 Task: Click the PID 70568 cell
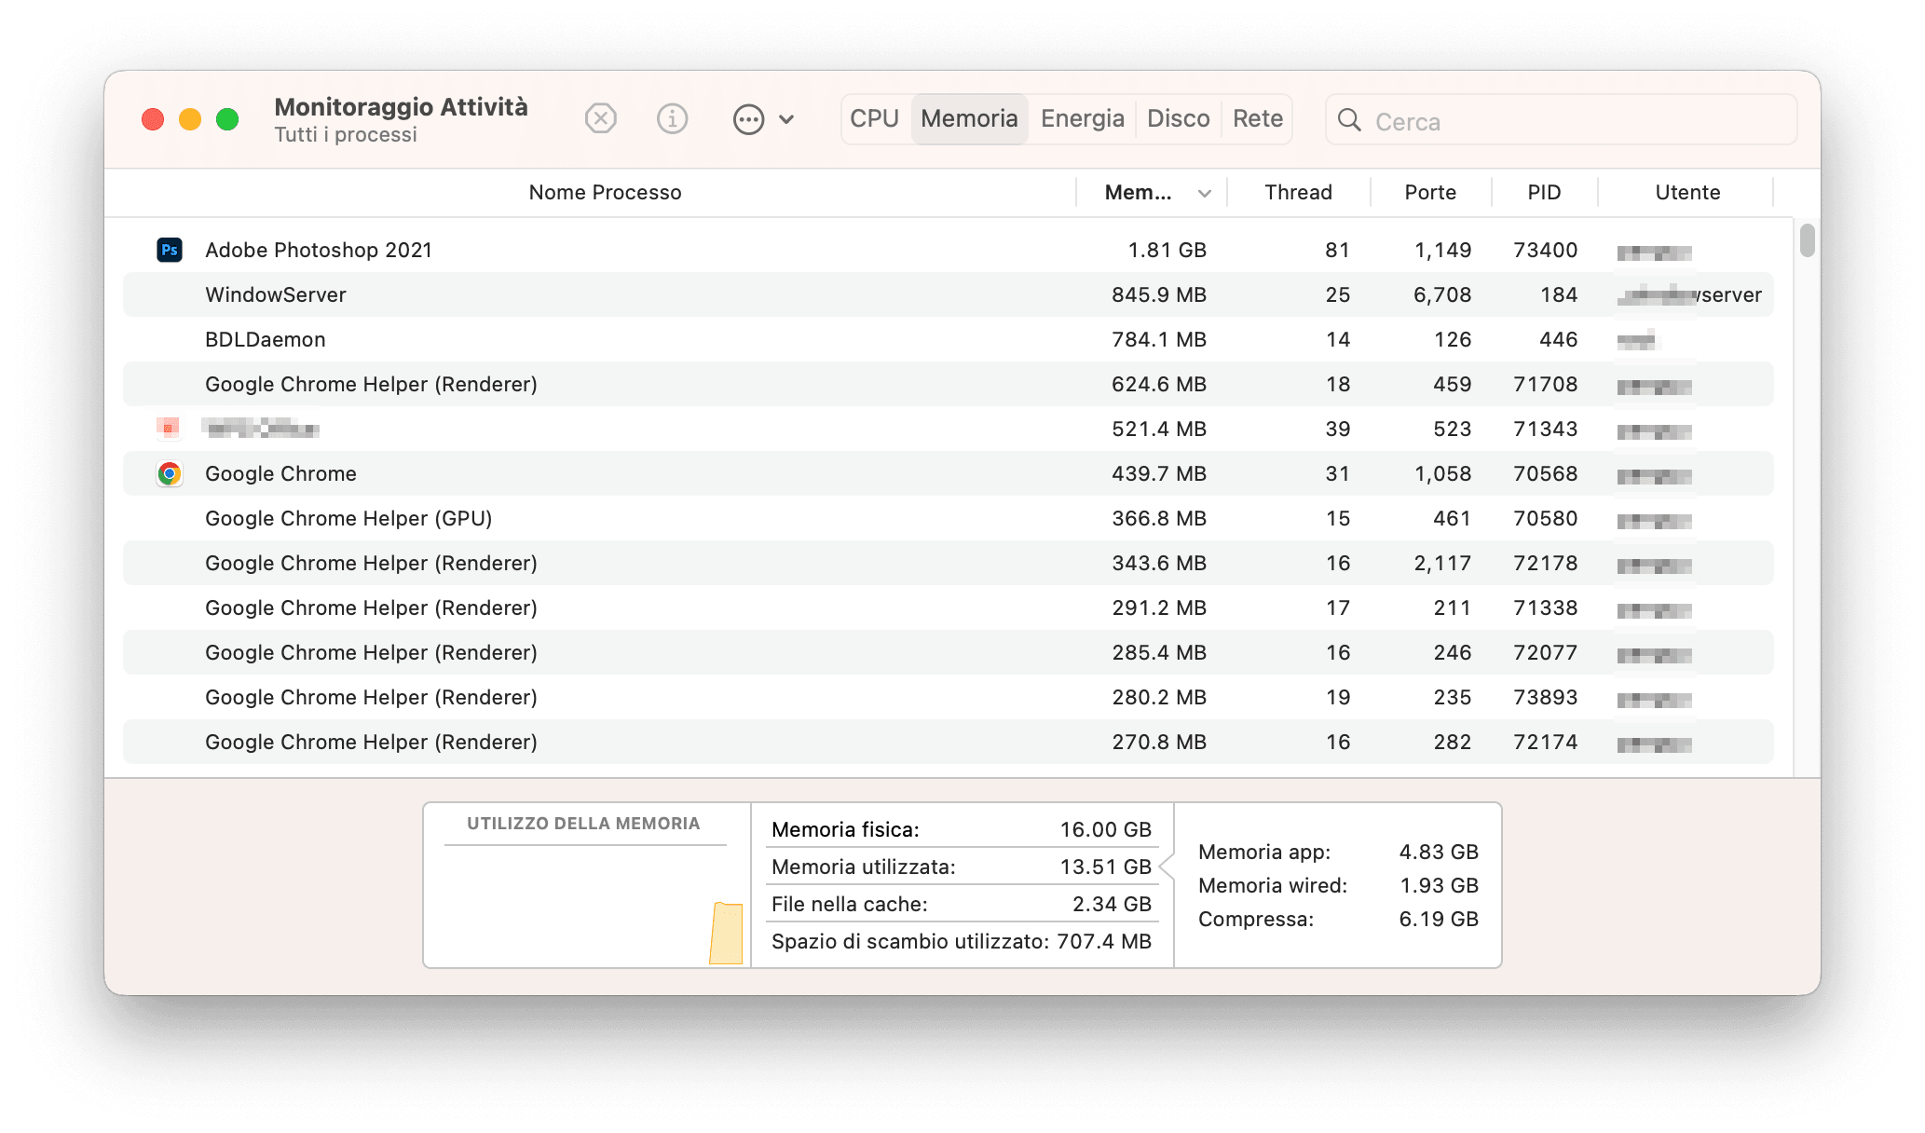pyautogui.click(x=1546, y=473)
